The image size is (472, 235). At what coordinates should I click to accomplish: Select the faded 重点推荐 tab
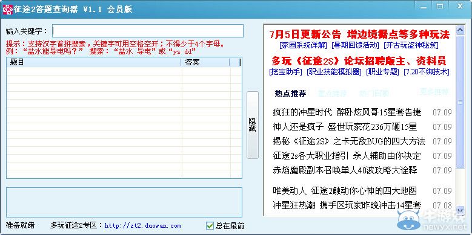click(332, 94)
